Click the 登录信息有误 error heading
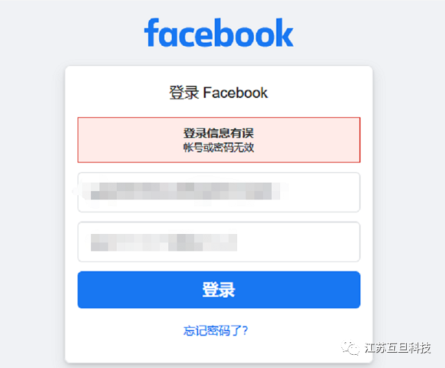Viewport: 445px width, 368px height. pos(218,133)
